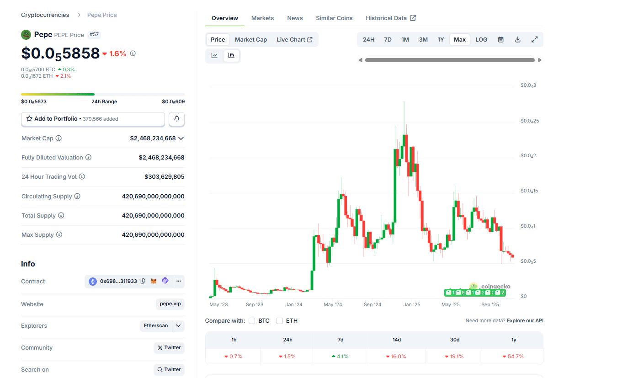Open the calendar date range picker
The height and width of the screenshot is (378, 617).
[x=501, y=39]
